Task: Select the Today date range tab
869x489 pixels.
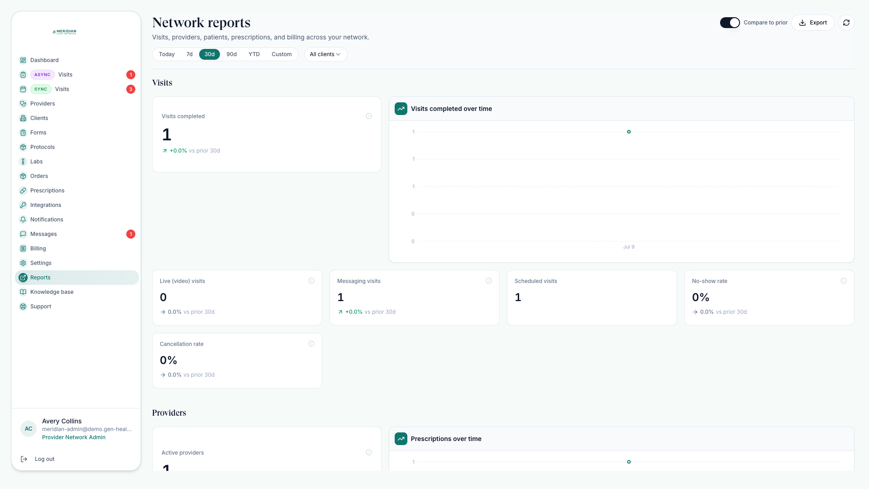Action: [x=167, y=54]
